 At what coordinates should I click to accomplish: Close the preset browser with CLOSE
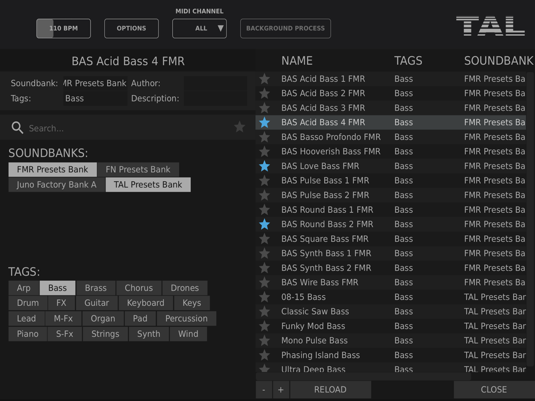494,389
